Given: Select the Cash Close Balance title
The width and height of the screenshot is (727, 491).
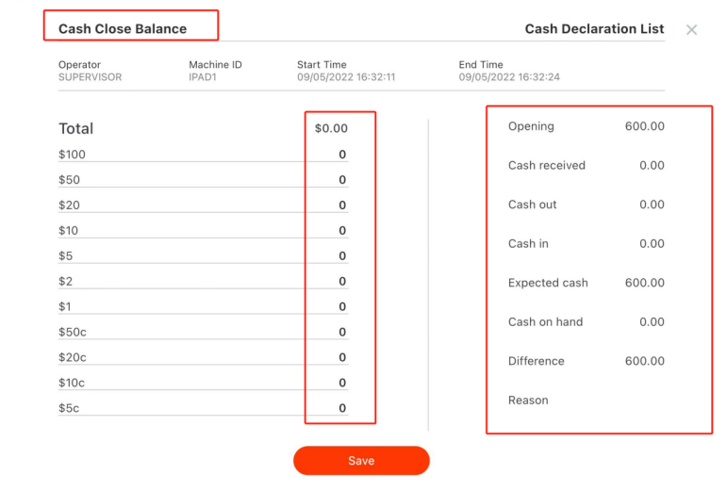Looking at the screenshot, I should coord(123,29).
